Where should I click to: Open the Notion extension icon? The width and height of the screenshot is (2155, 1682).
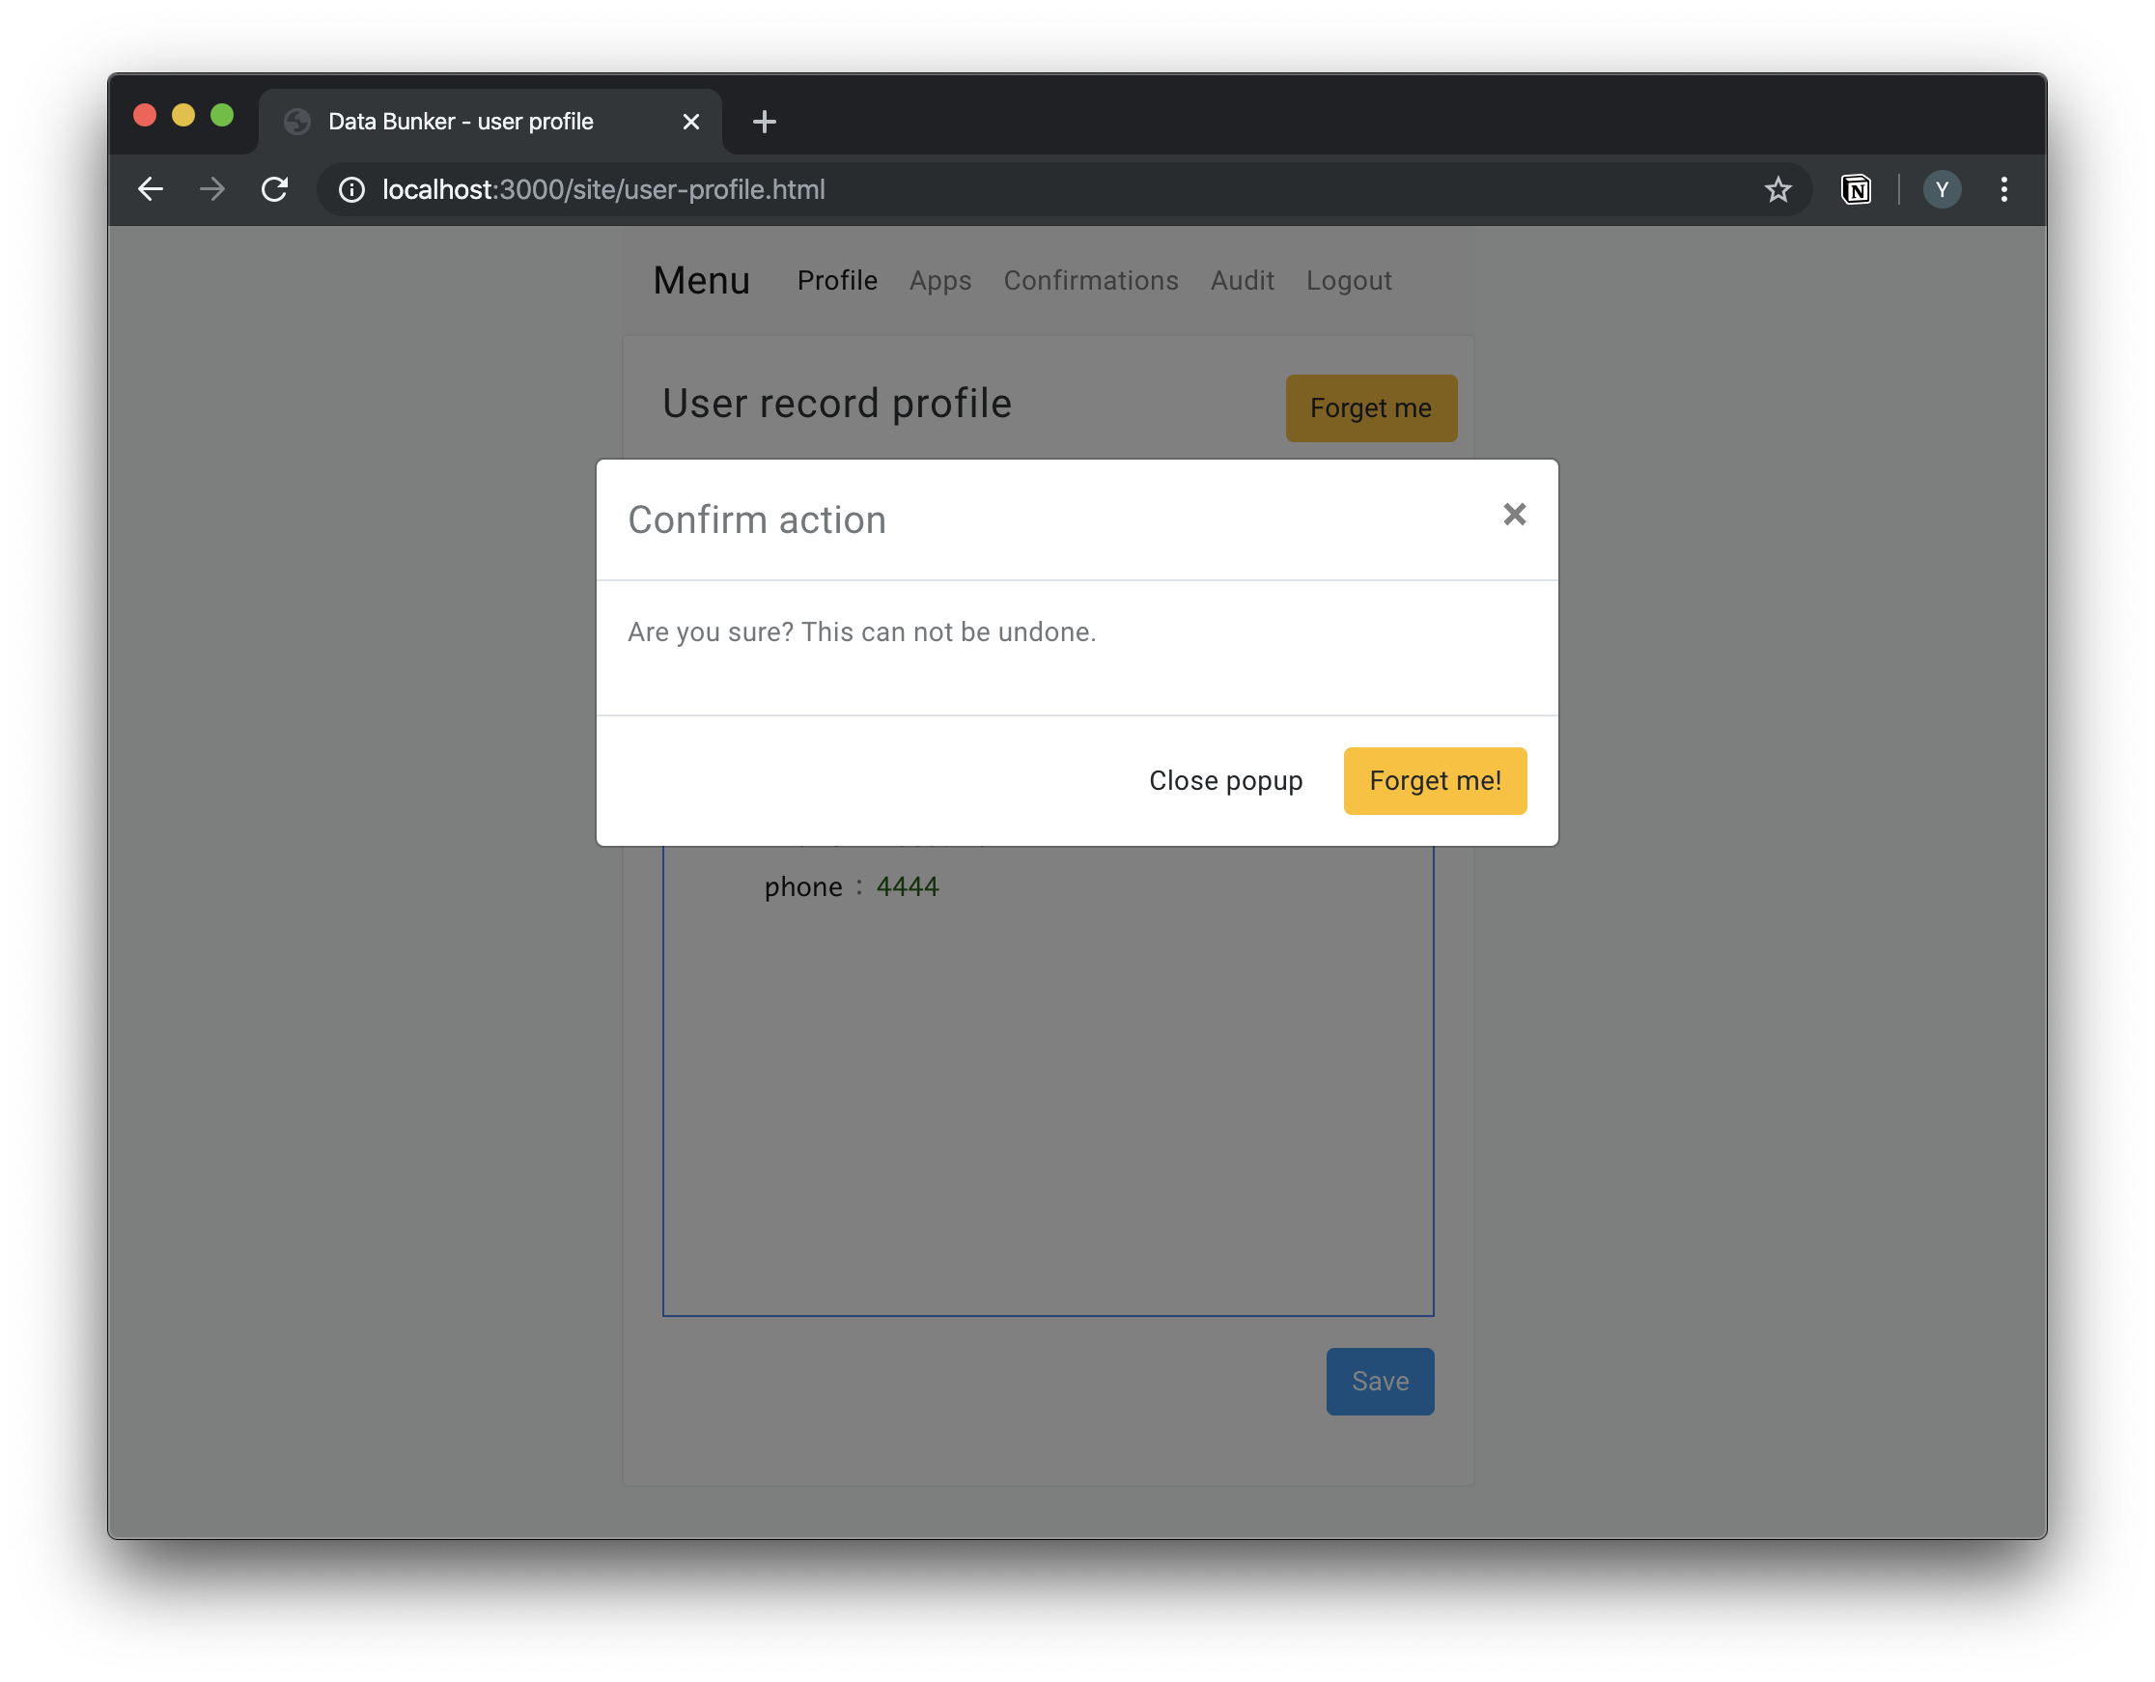click(1855, 189)
